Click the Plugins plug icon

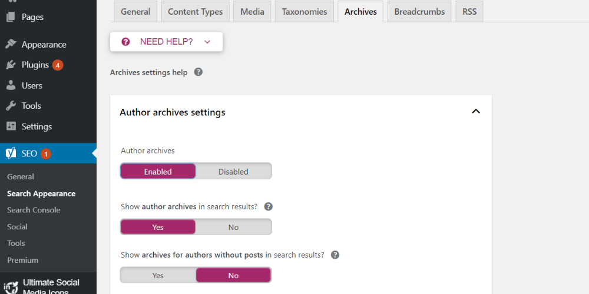tap(11, 65)
